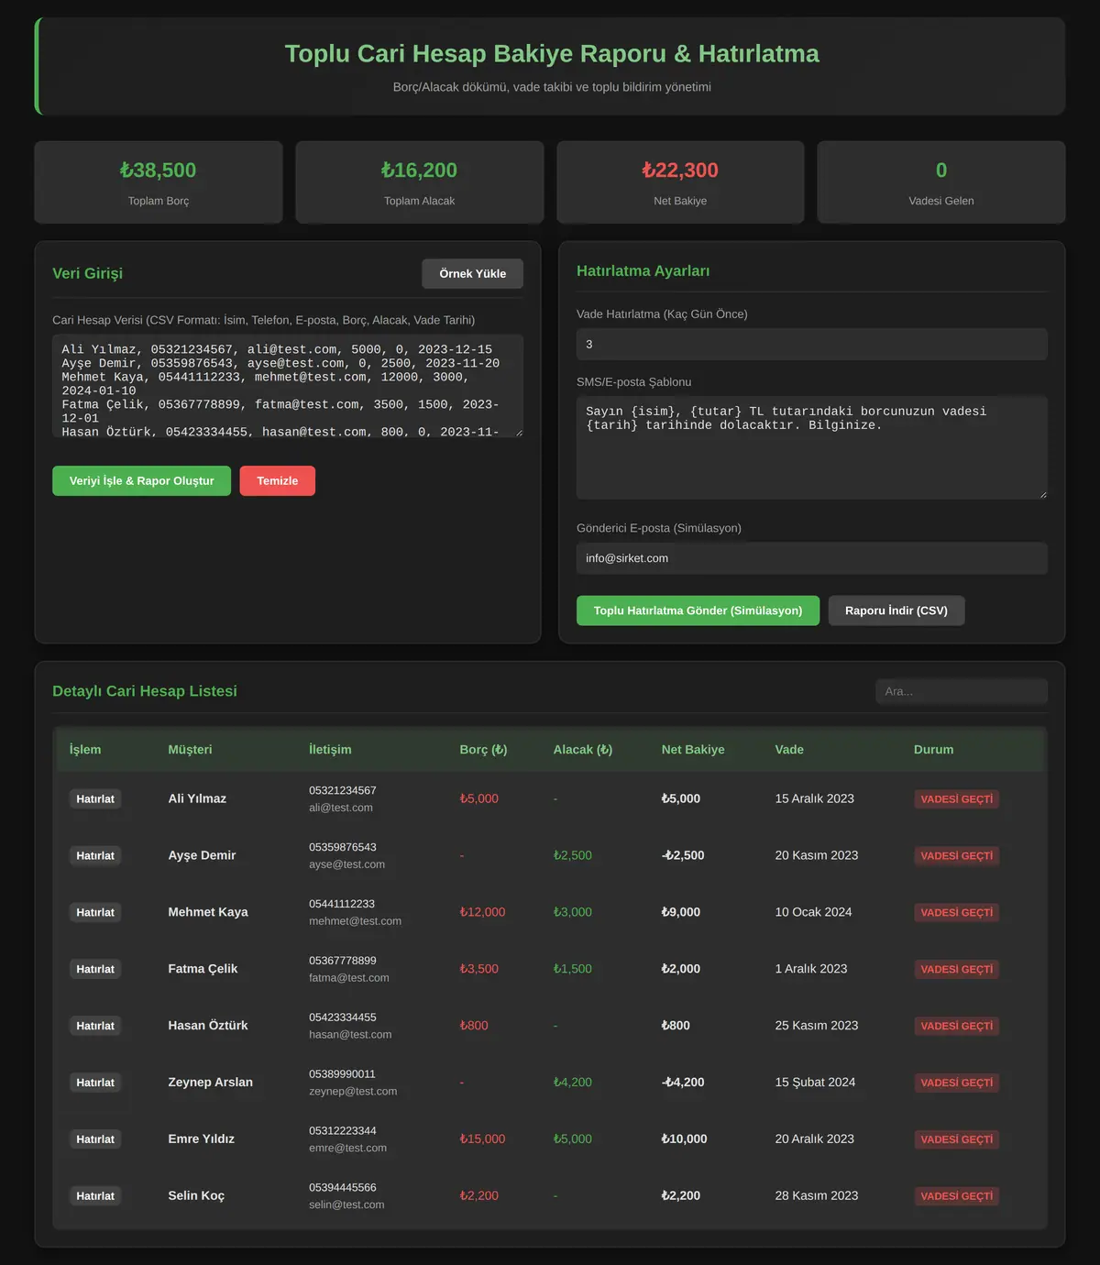Screen dimensions: 1100x1265
Task: Click the date 15 Şubat 2024
Action: click(815, 1083)
